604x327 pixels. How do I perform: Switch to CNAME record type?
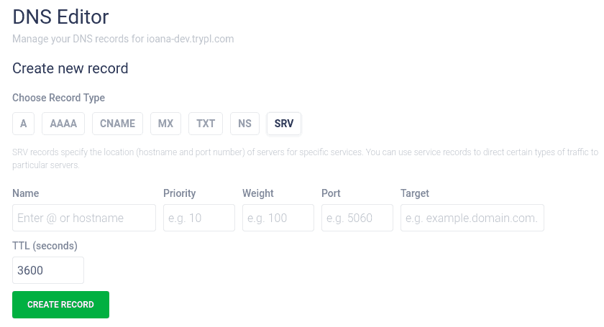117,124
